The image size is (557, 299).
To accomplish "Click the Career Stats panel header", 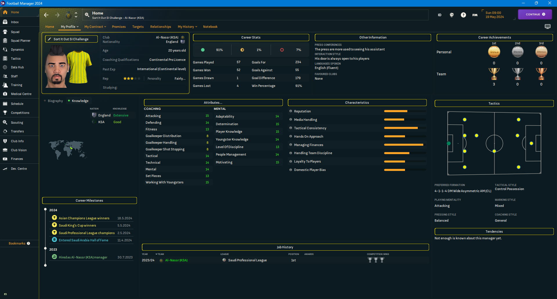I will point(251,38).
